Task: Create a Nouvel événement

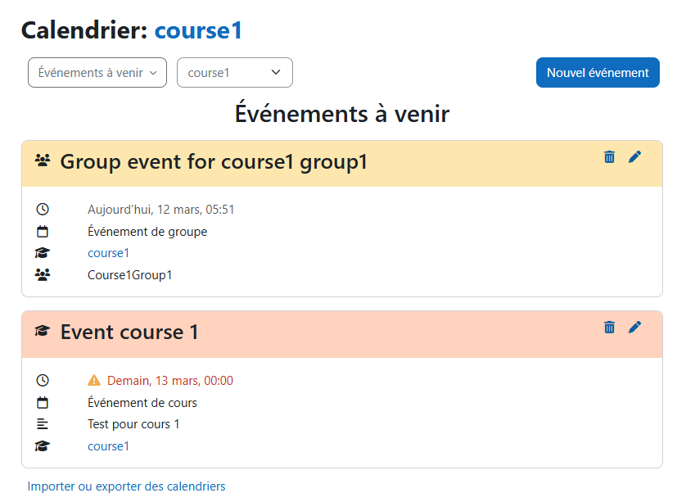Action: 598,73
